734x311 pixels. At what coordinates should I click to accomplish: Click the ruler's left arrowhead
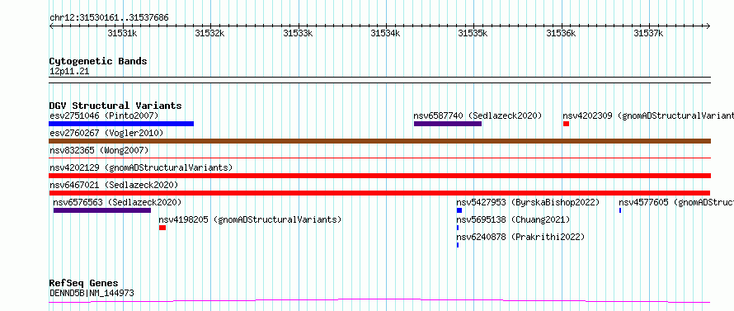click(x=51, y=26)
